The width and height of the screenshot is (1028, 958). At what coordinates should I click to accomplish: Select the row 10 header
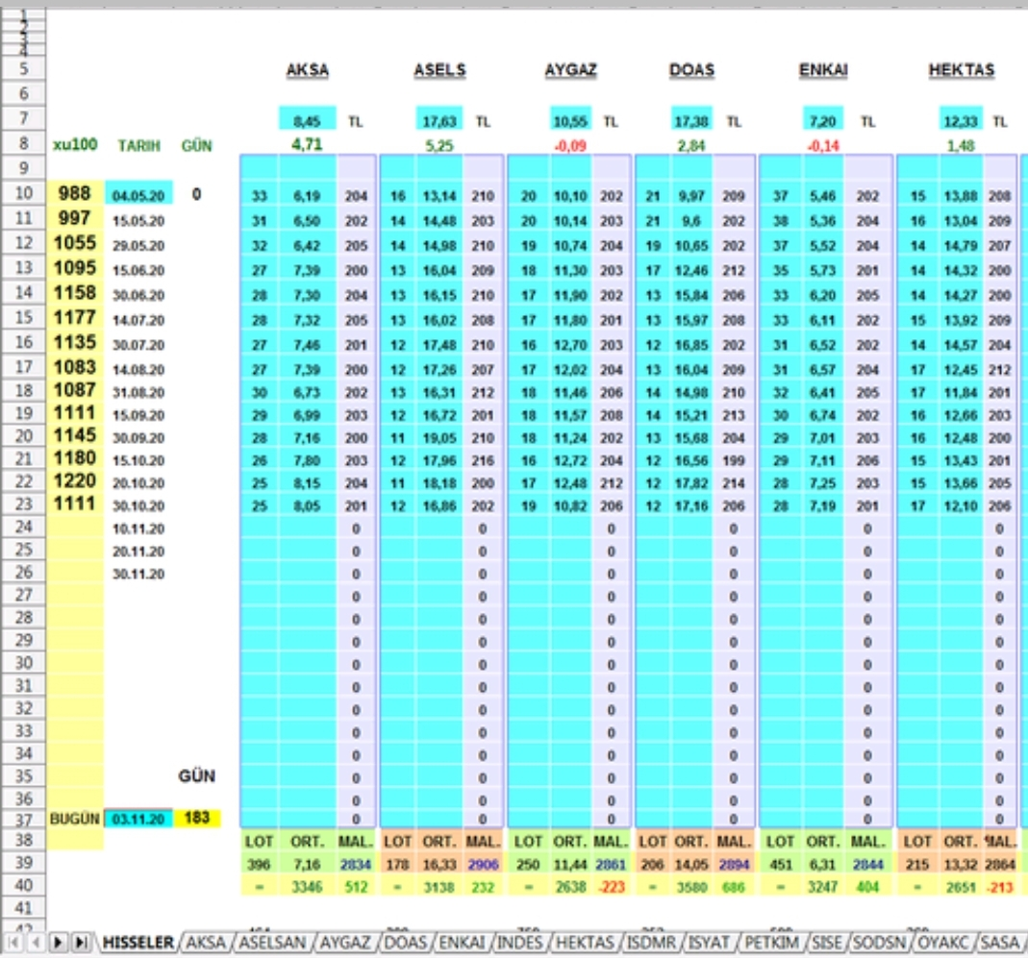[24, 194]
